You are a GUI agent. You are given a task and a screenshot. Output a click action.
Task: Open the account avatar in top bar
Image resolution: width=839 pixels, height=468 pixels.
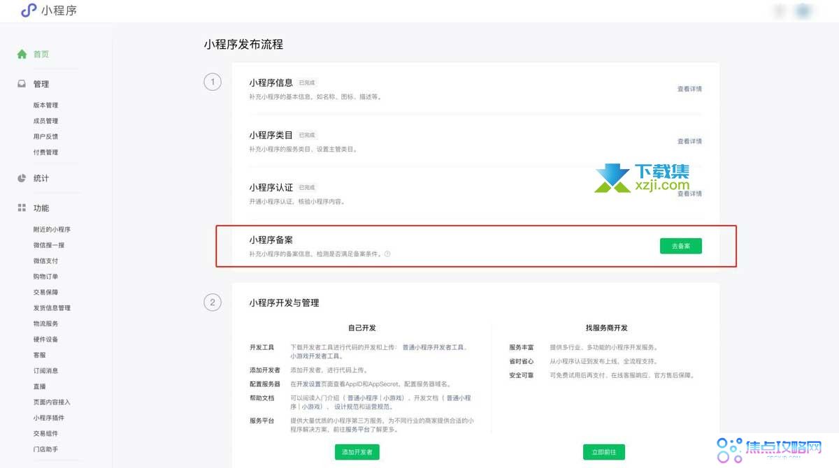[x=804, y=10]
